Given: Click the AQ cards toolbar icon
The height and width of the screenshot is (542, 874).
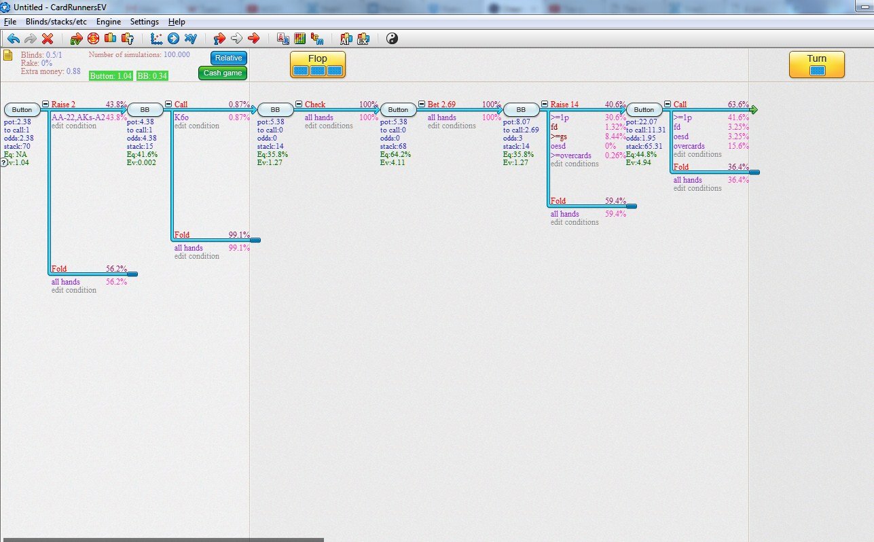Looking at the screenshot, I should tap(283, 39).
